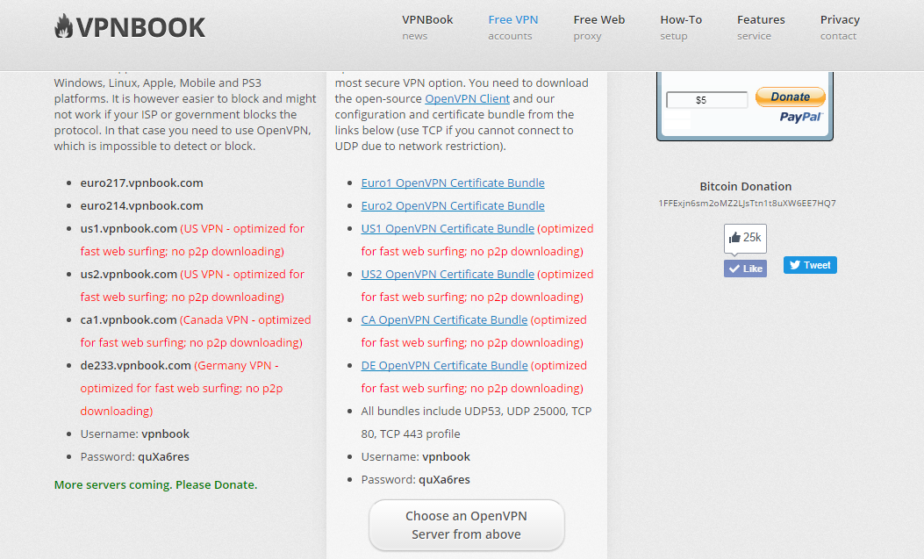Download US2 OpenVPN Certificate Bundle
Screen dimensions: 924x559
point(448,274)
